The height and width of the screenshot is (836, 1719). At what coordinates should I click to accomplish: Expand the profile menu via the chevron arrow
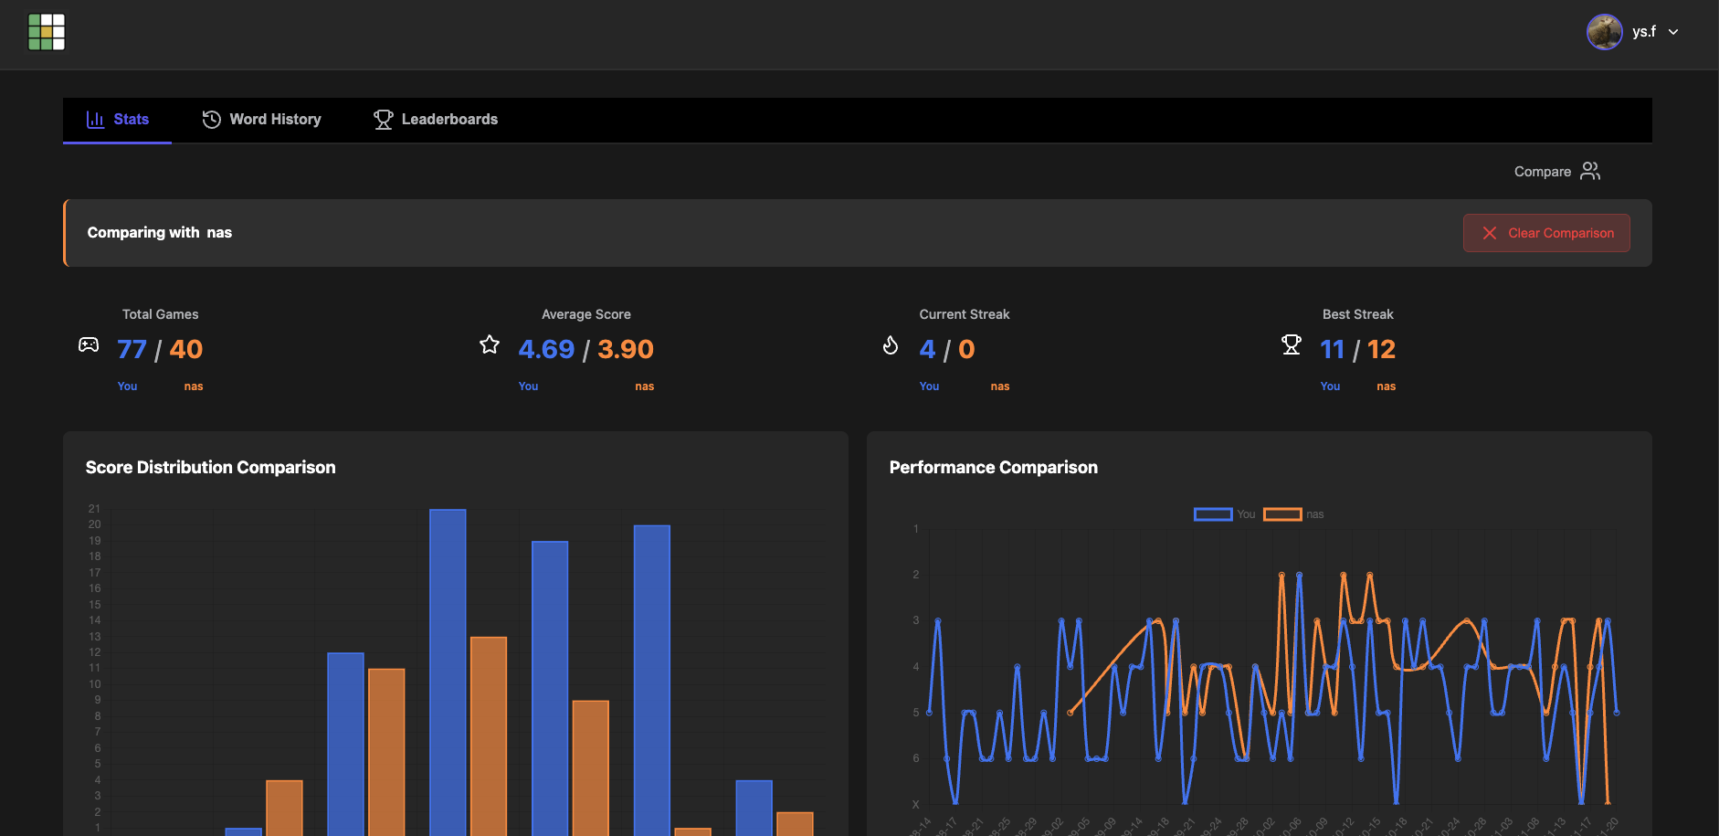pos(1674,32)
